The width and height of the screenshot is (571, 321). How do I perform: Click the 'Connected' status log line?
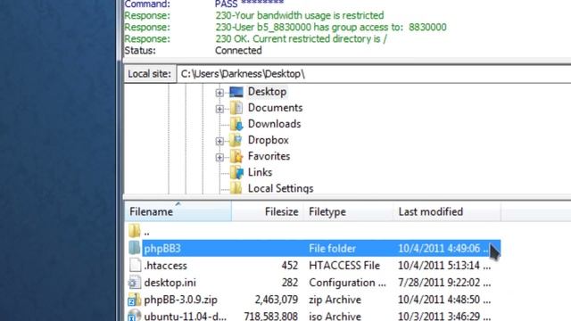(x=238, y=51)
